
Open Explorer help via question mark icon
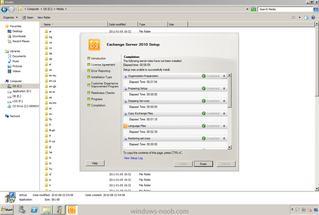coord(313,17)
